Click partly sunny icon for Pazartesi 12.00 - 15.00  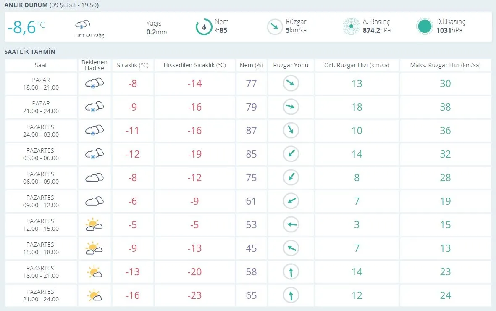click(94, 225)
